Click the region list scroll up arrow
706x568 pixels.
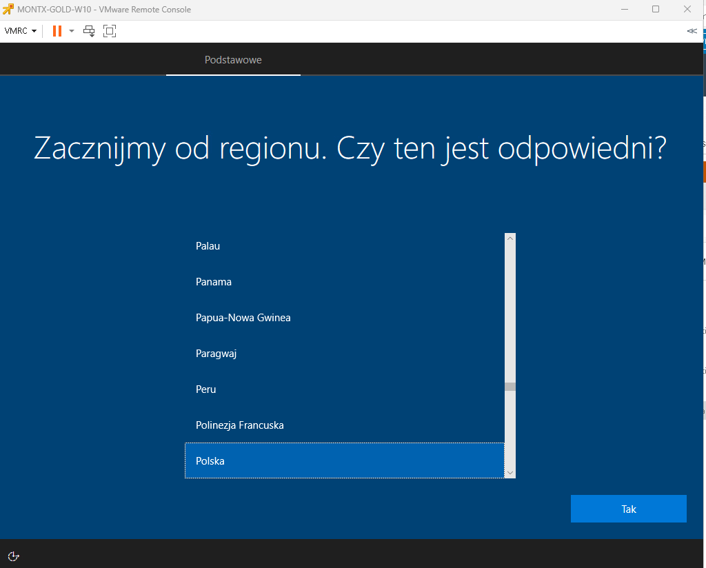point(510,239)
